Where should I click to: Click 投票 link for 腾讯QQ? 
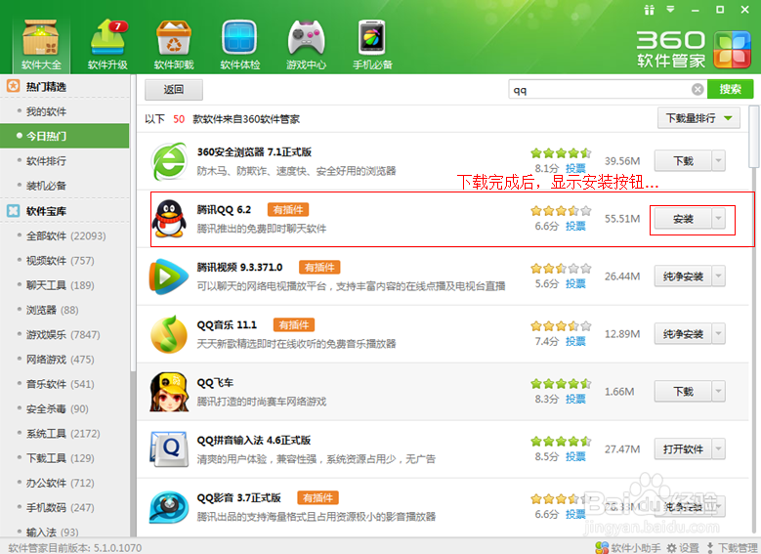pos(575,227)
